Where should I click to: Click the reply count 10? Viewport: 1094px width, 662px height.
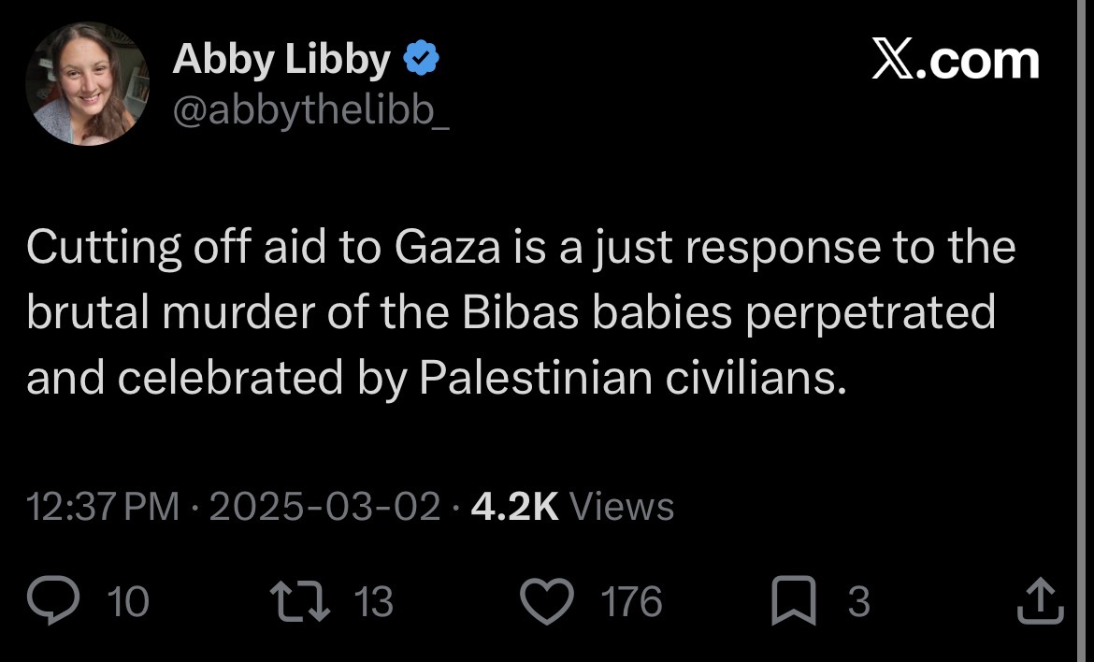point(128,601)
